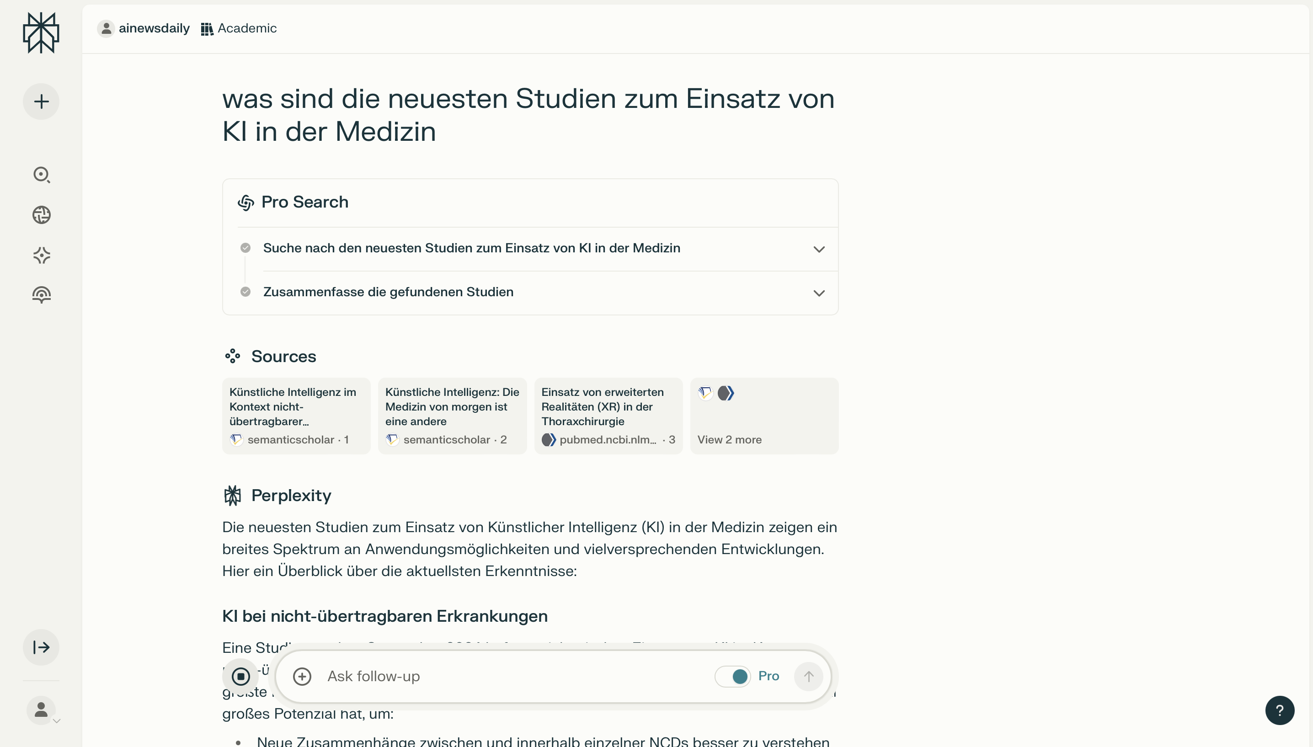Open the Library icon in the sidebar
Viewport: 1313px width, 747px height.
pyautogui.click(x=42, y=295)
